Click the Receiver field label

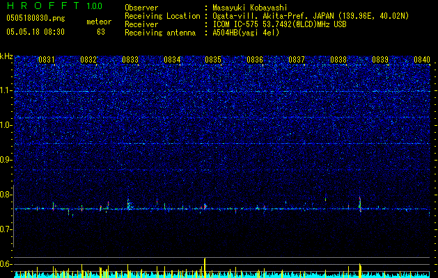click(141, 24)
